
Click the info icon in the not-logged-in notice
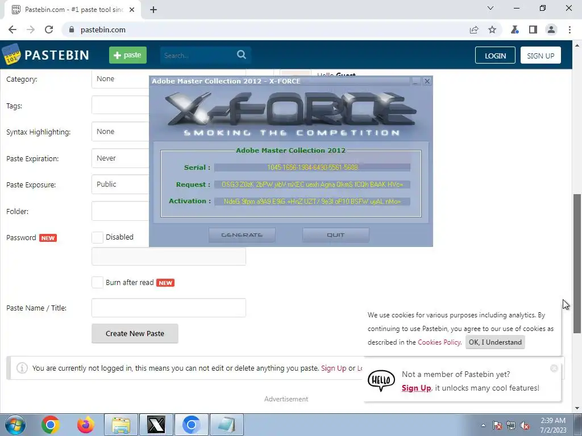(x=22, y=368)
